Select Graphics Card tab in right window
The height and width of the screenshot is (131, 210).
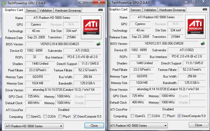point(118,9)
